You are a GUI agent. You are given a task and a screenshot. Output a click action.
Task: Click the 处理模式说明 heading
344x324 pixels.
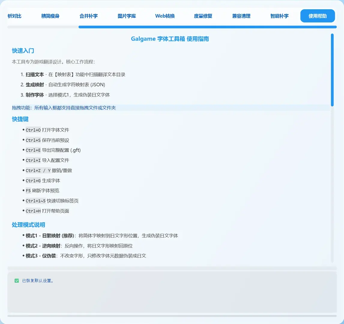(x=28, y=225)
